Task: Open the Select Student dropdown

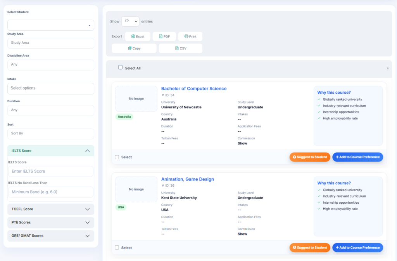Action: point(51,25)
